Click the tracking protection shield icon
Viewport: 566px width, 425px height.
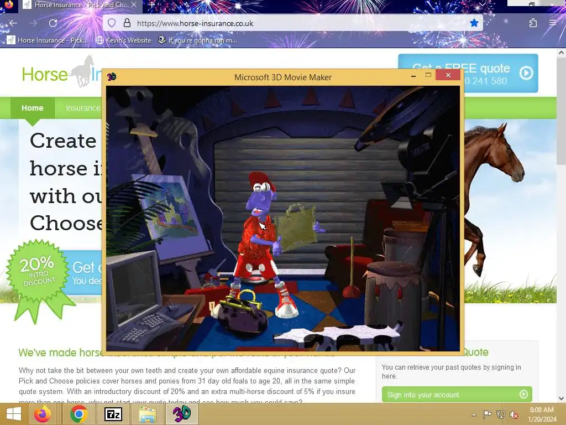click(112, 23)
